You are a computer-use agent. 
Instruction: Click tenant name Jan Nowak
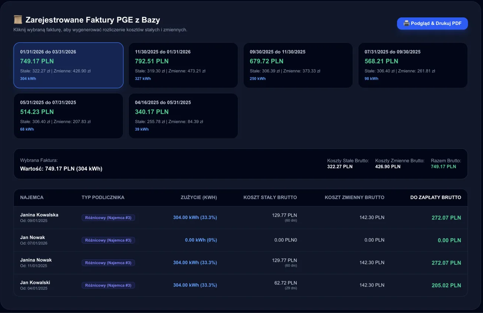[32, 237]
